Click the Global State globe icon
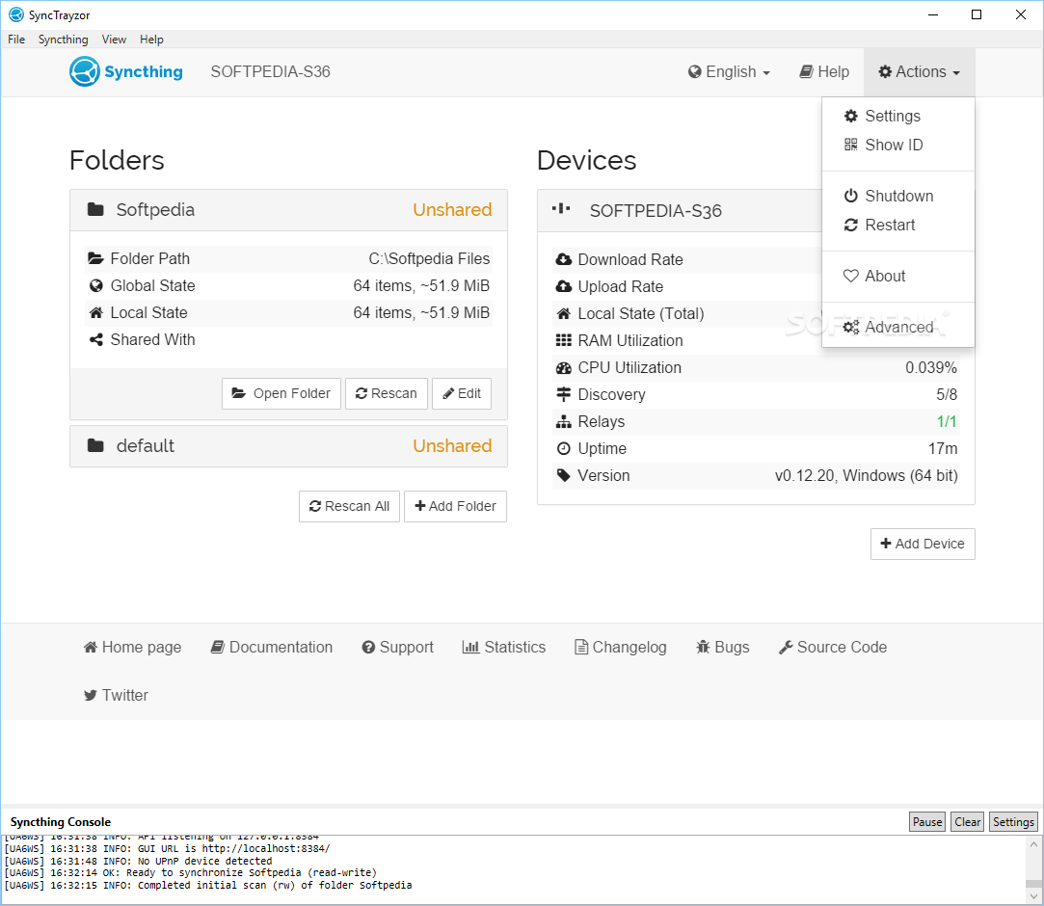Viewport: 1044px width, 906px height. click(x=95, y=285)
